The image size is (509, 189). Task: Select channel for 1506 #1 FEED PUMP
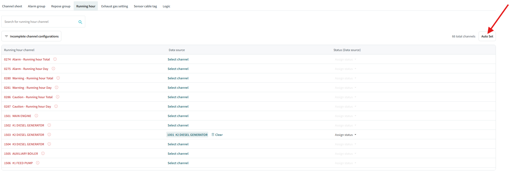tap(178, 163)
